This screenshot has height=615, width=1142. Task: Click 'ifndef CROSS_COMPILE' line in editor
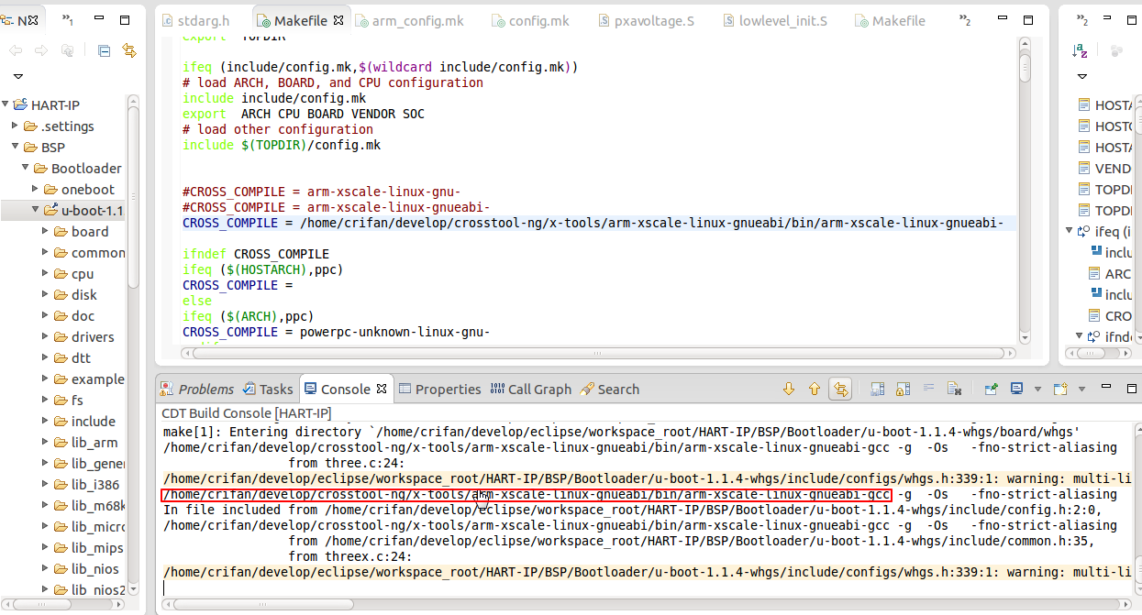(256, 254)
